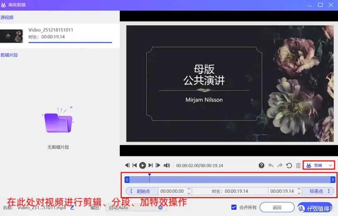Image resolution: width=338 pixels, height=216 pixels.
Task: Set 起始点 start point button
Action: [142, 191]
